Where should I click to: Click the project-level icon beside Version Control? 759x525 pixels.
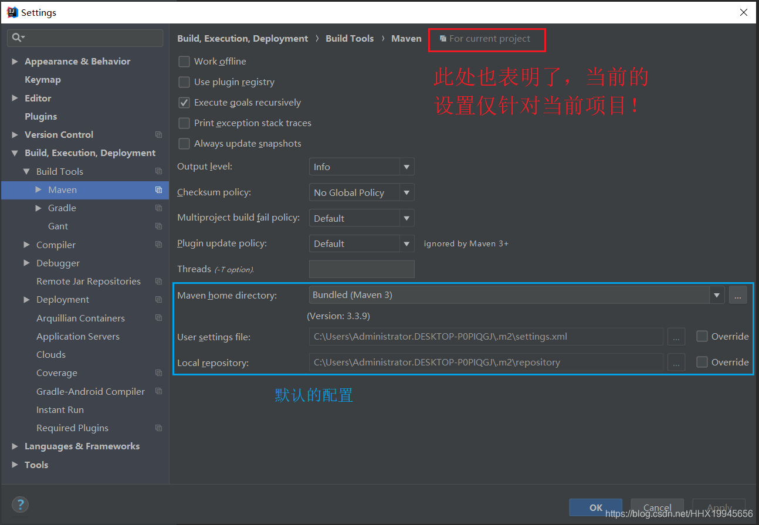click(158, 135)
